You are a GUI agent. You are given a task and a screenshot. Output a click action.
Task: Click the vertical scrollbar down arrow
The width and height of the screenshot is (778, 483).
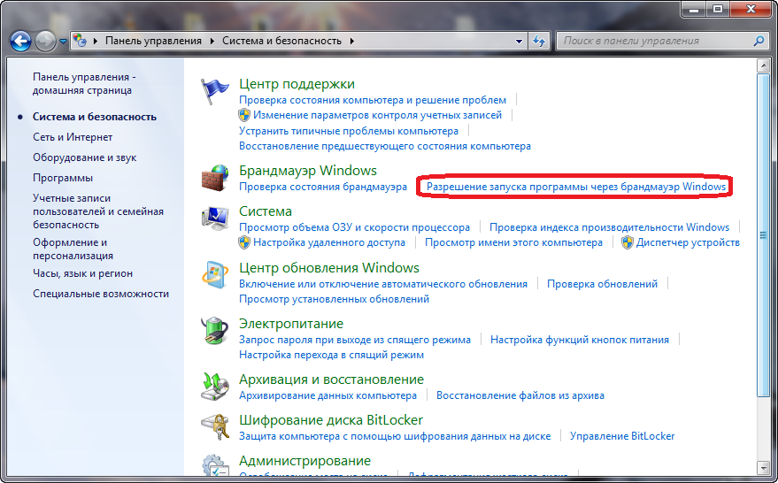point(763,467)
